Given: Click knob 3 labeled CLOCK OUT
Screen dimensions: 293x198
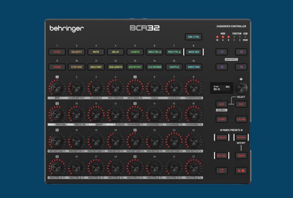Looking at the screenshot, I should (96, 88).
